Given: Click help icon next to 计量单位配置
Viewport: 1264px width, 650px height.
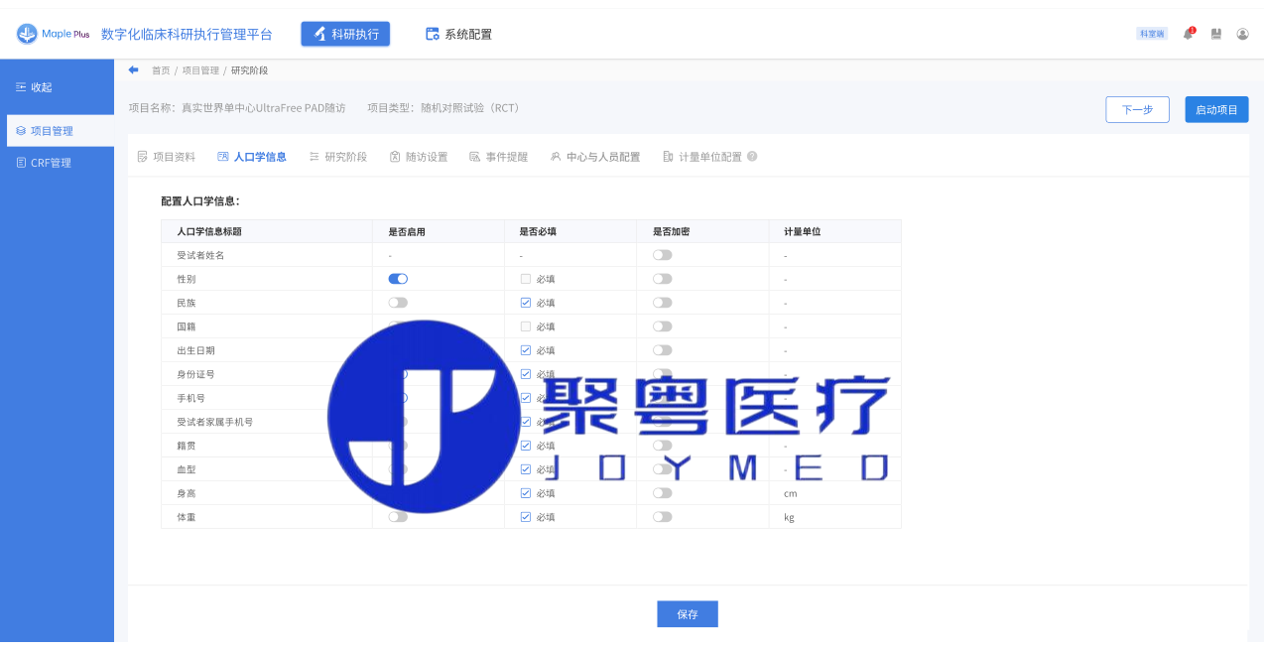Looking at the screenshot, I should [752, 157].
